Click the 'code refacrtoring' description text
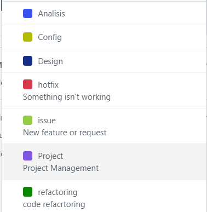Screen dimensions: 207x212 (54, 204)
